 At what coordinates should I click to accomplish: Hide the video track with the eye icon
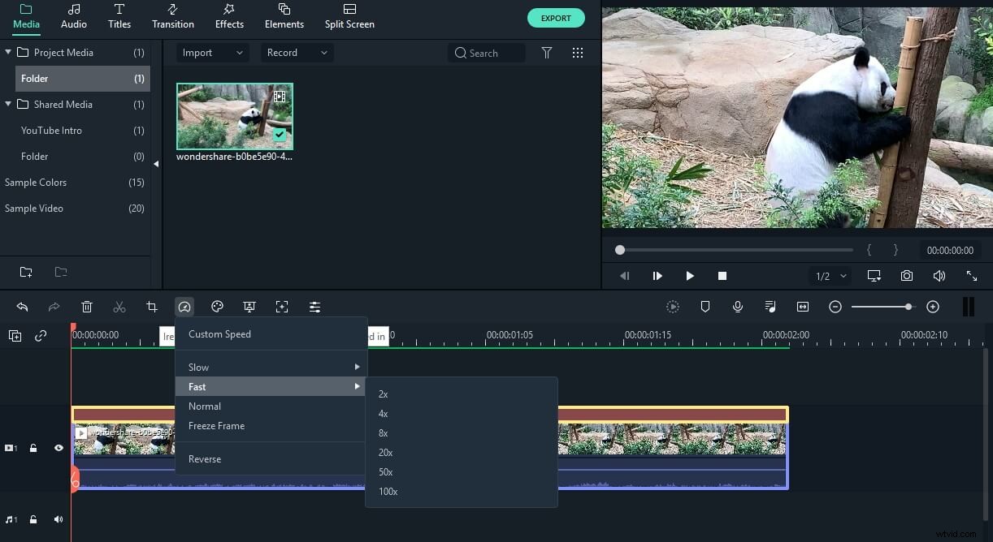(x=58, y=447)
